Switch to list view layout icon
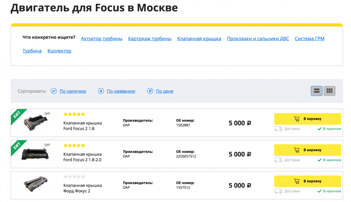This screenshot has width=351, height=202. [x=316, y=91]
